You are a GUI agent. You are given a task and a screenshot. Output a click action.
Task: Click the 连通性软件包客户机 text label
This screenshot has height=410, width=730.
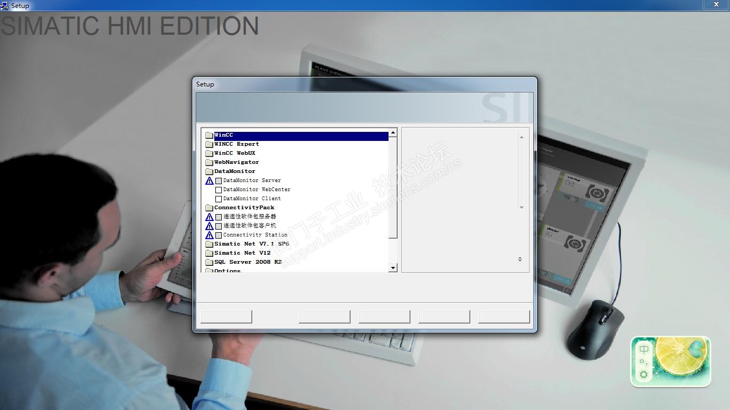click(250, 226)
